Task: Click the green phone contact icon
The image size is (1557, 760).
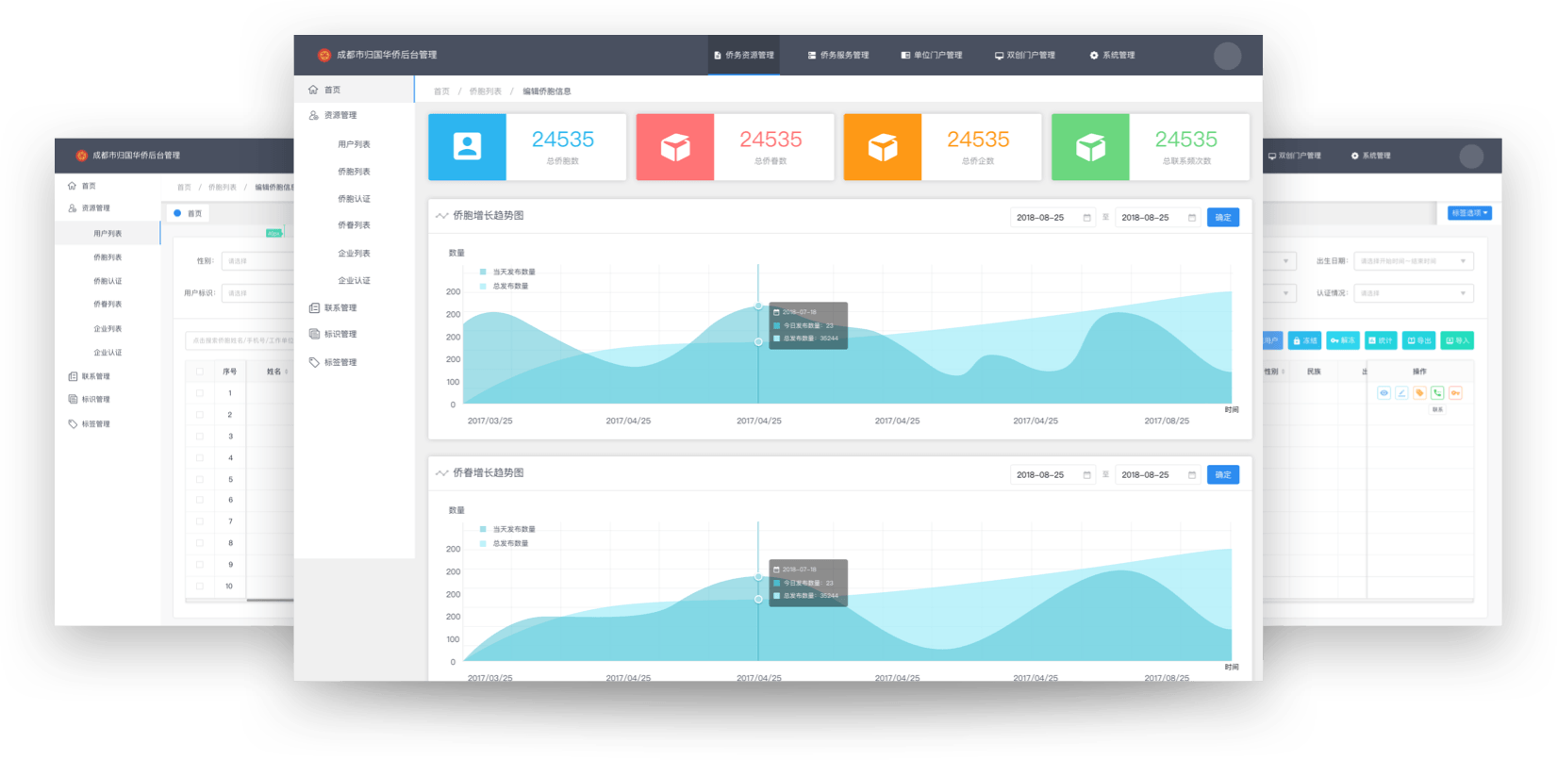Action: point(1437,393)
